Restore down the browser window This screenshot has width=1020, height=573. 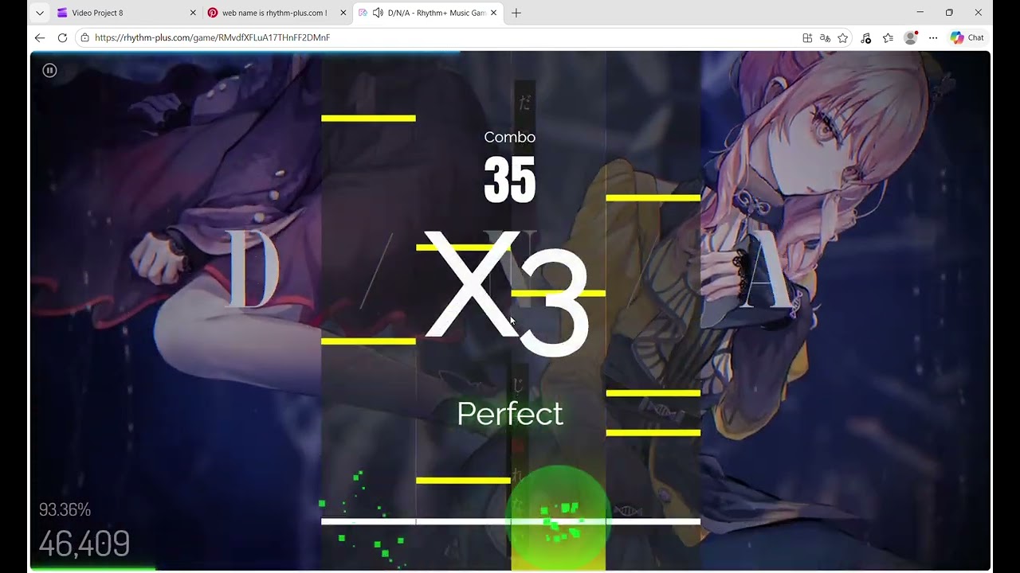(949, 13)
